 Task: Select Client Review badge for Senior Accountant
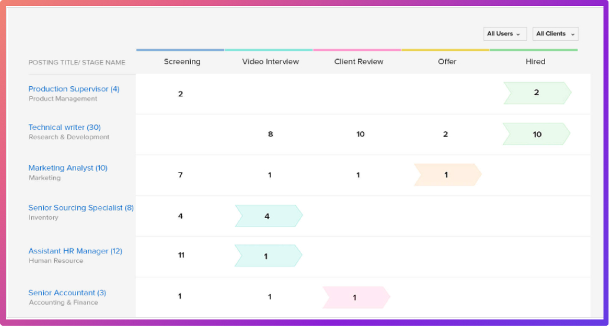(356, 297)
